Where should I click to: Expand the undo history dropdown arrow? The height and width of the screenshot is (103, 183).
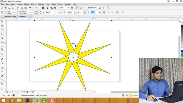coord(33,8)
